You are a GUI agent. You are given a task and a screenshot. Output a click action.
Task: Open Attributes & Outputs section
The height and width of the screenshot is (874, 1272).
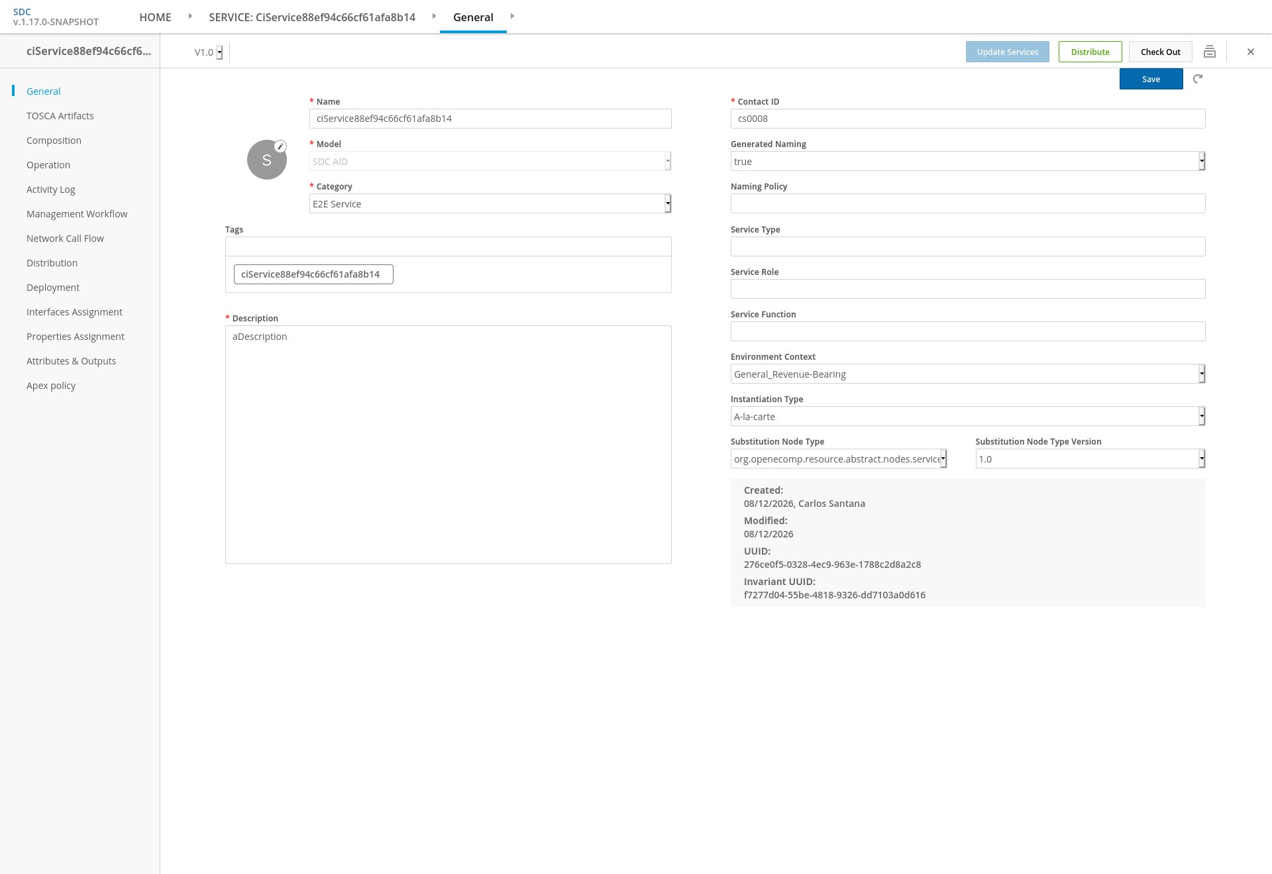pos(71,361)
